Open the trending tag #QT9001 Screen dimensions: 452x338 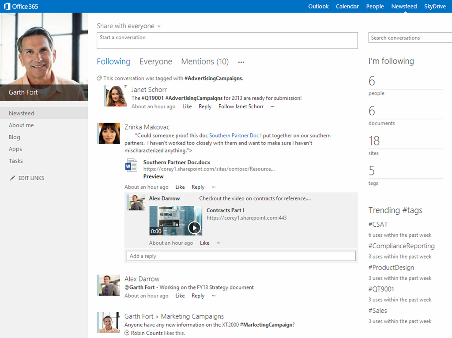click(x=381, y=289)
